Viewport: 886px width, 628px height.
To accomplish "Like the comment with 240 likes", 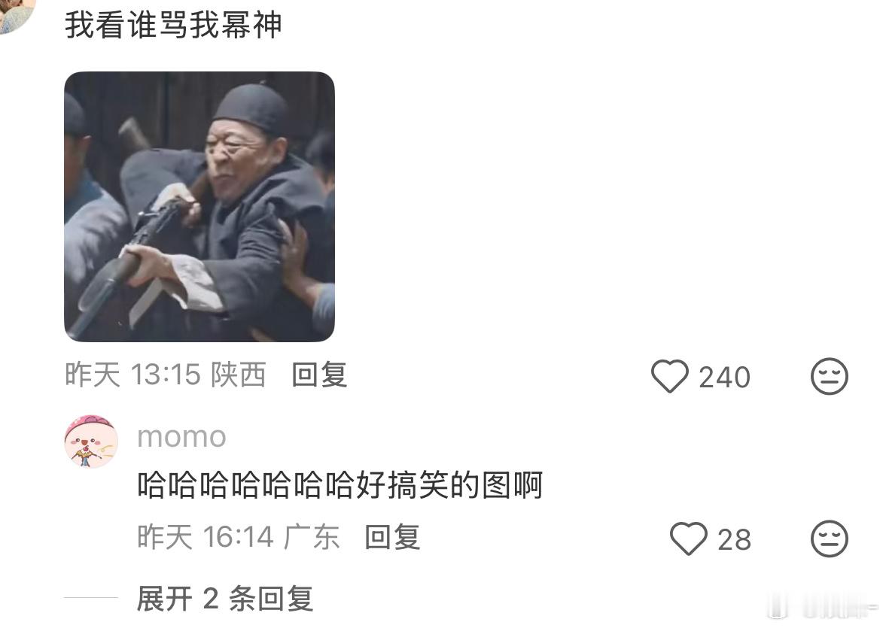I will 670,376.
